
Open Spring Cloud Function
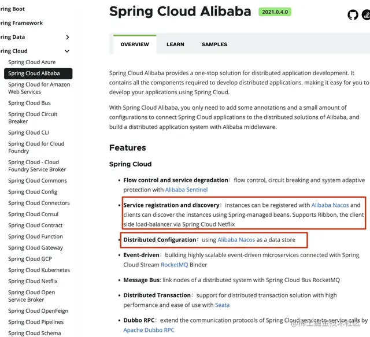pos(35,236)
